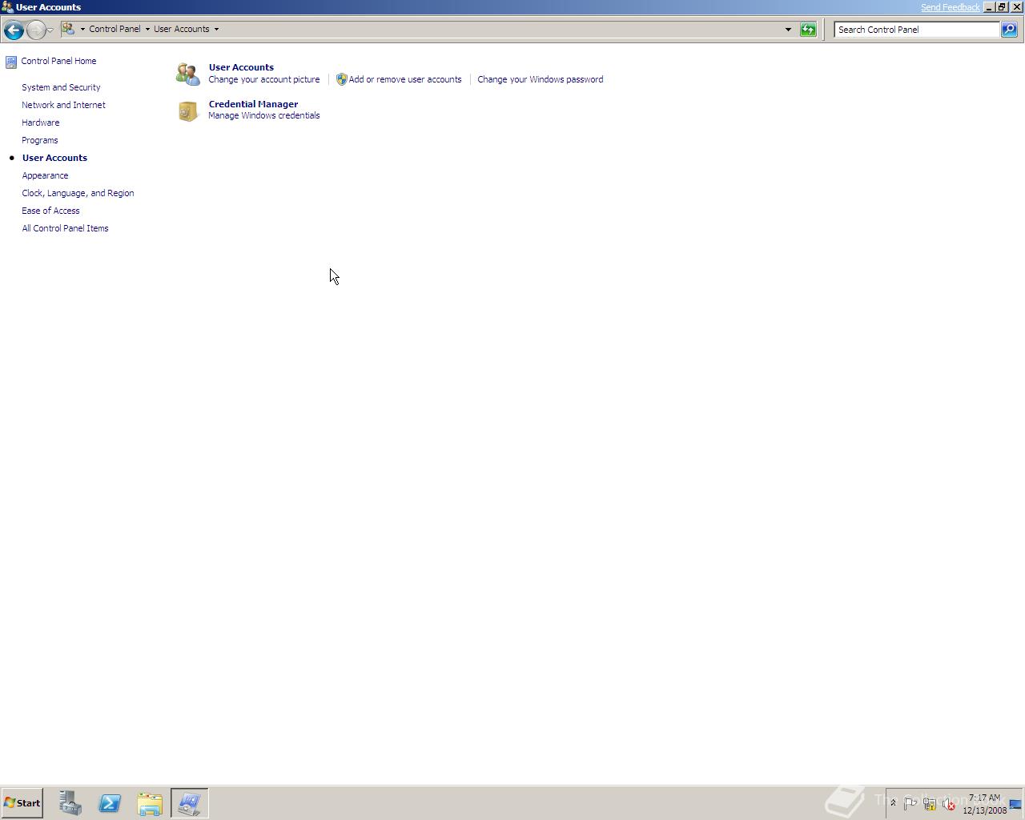Click the User Accounts title bar icon

point(7,7)
